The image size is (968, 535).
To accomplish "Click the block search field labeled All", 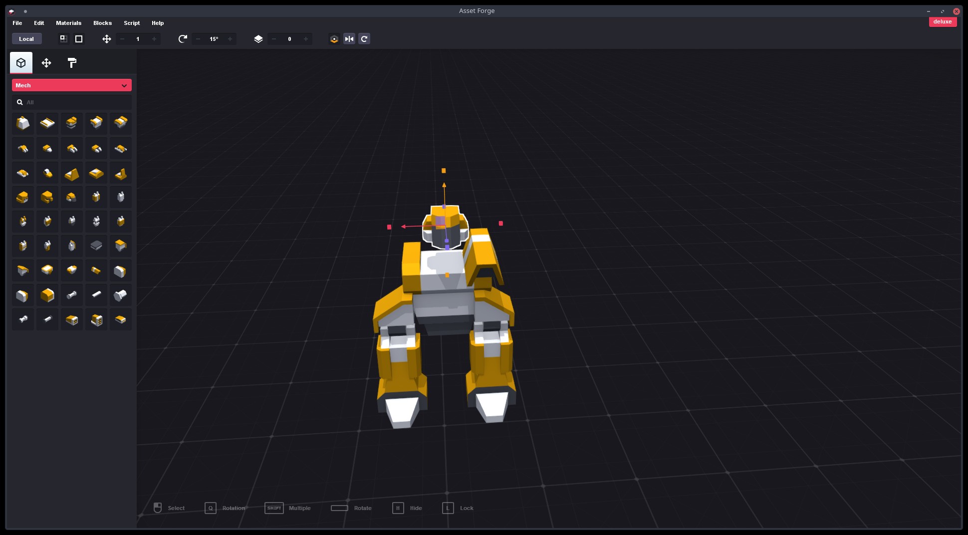I will (x=72, y=102).
